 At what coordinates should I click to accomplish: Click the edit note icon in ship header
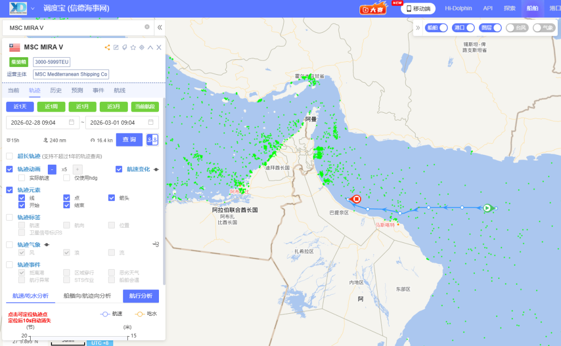[x=116, y=47]
